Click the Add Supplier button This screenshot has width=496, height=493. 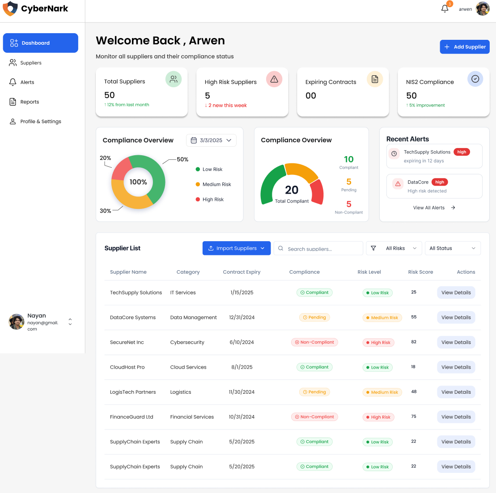click(x=464, y=47)
